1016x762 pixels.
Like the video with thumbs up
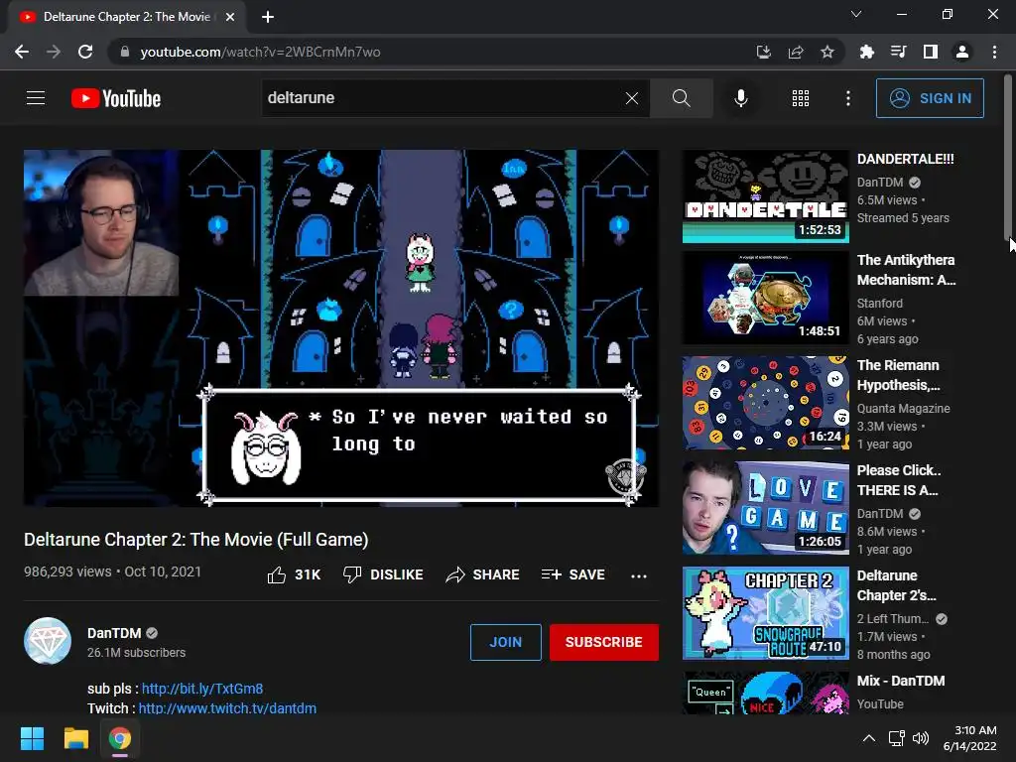point(294,574)
